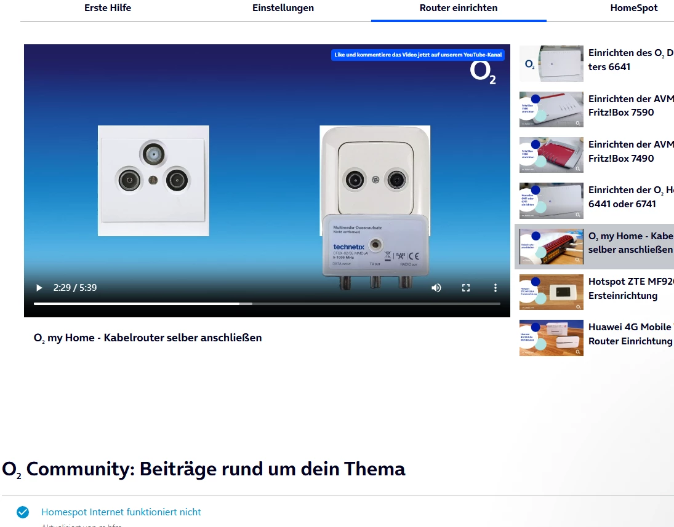Open the Huawei 4G Mobile Router thumbnail

551,338
